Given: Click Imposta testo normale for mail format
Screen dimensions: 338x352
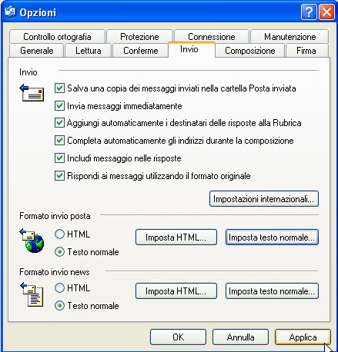Looking at the screenshot, I should tap(272, 237).
